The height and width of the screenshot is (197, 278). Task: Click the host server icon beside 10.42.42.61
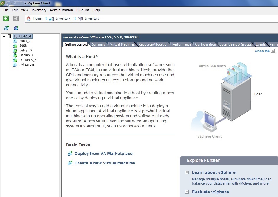click(9, 36)
